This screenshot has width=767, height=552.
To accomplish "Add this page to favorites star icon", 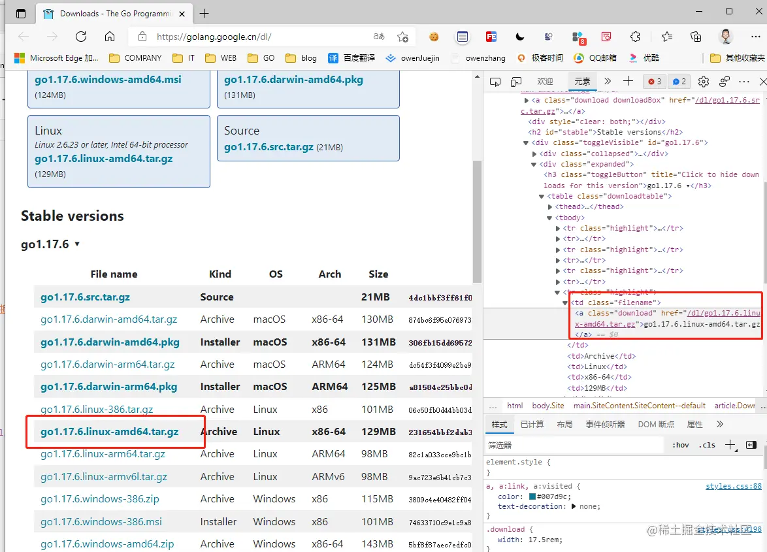I will pyautogui.click(x=402, y=37).
